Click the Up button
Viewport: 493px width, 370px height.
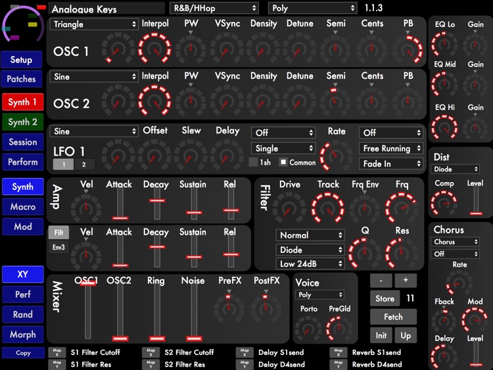click(x=406, y=335)
